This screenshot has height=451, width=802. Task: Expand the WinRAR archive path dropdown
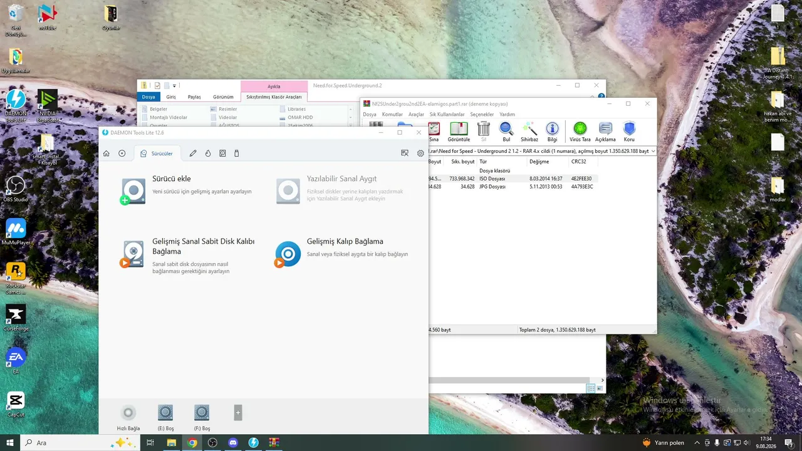[654, 151]
